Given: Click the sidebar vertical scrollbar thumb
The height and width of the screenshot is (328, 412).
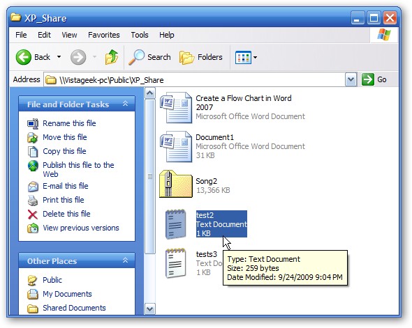Looking at the screenshot, I should click(149, 176).
